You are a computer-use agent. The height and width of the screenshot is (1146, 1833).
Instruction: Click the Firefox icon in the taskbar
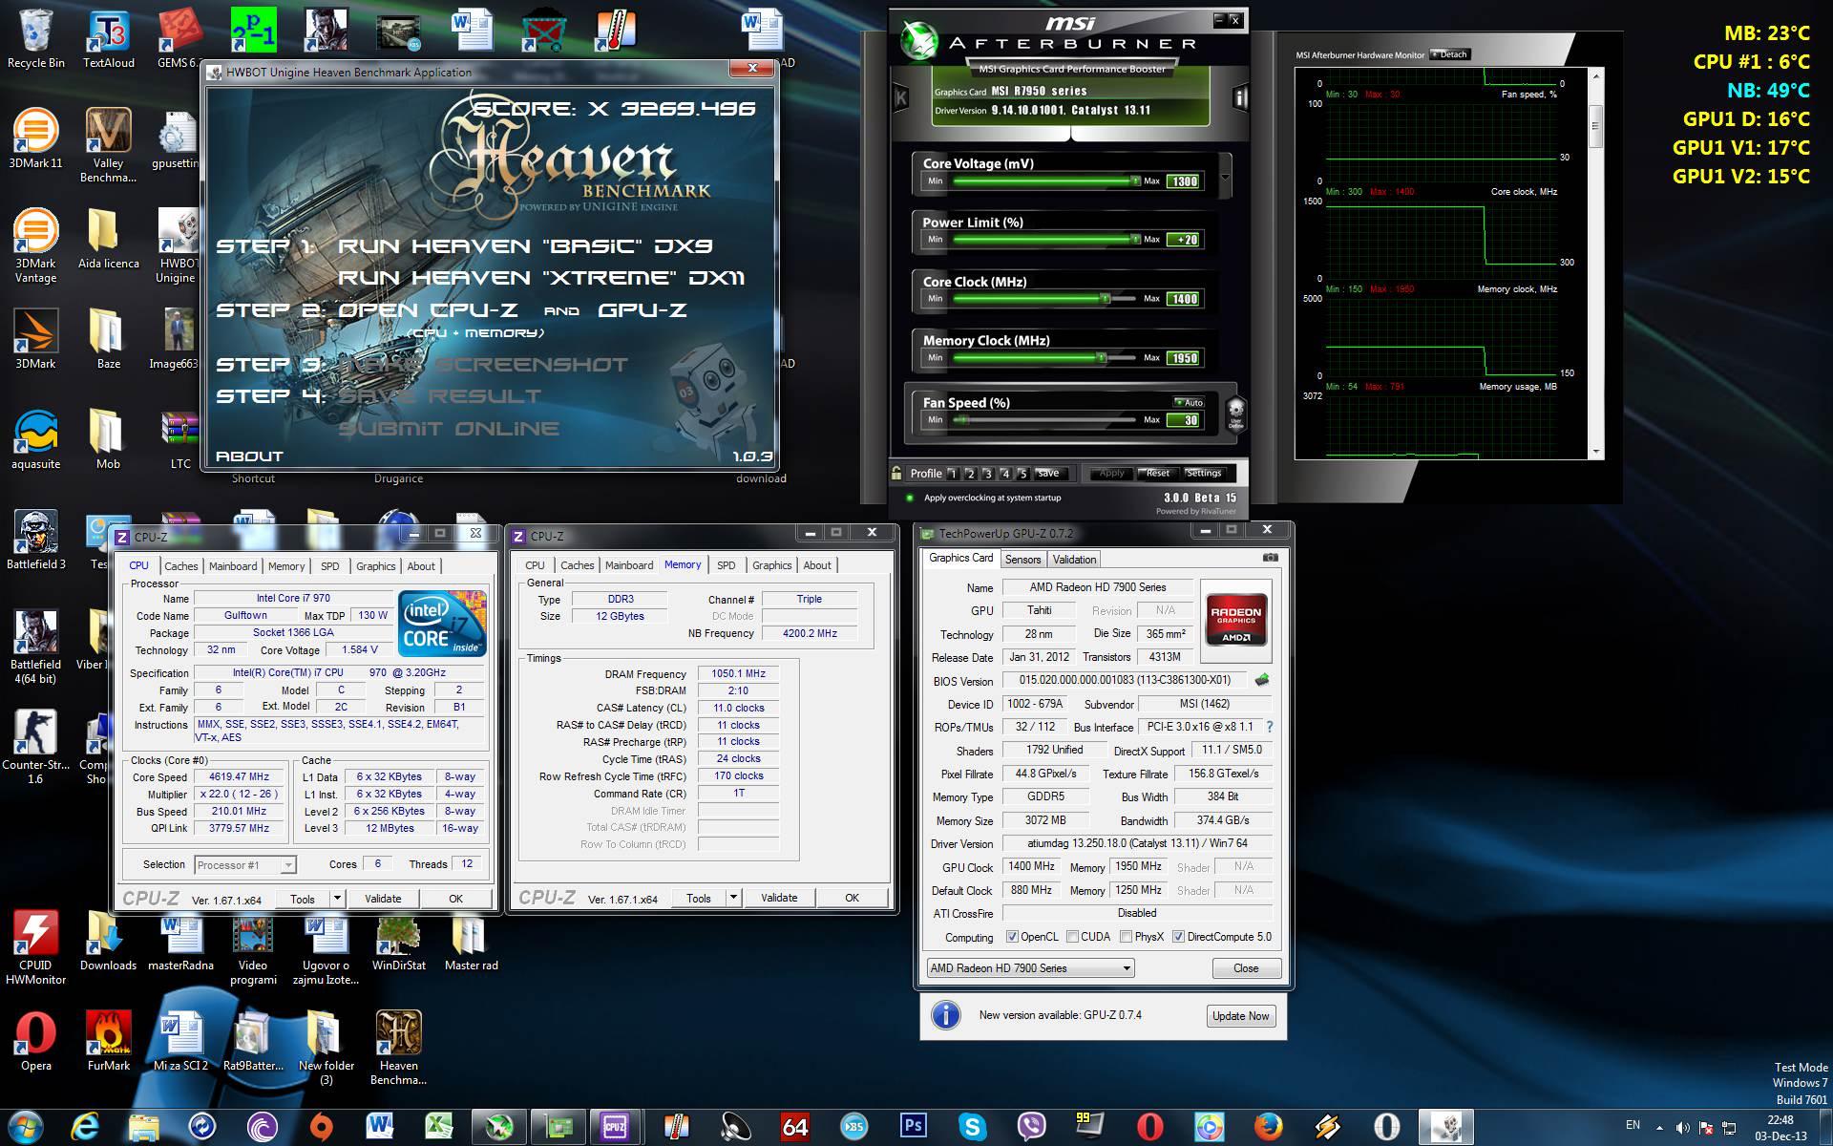(1269, 1127)
